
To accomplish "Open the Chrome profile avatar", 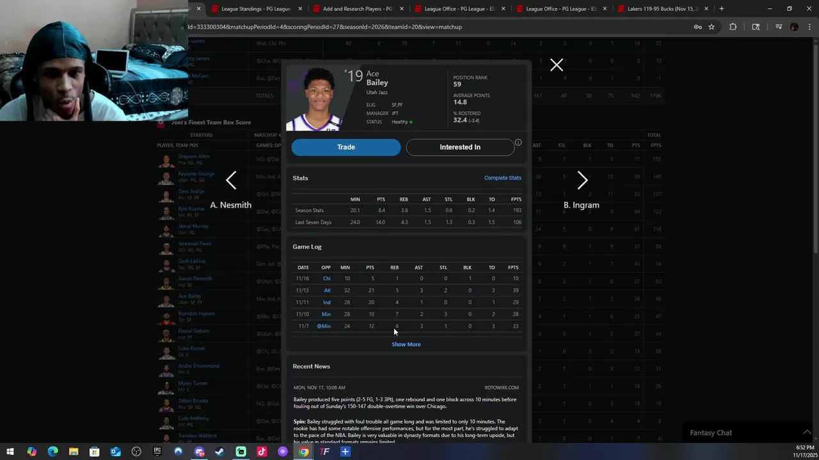I will pyautogui.click(x=795, y=27).
